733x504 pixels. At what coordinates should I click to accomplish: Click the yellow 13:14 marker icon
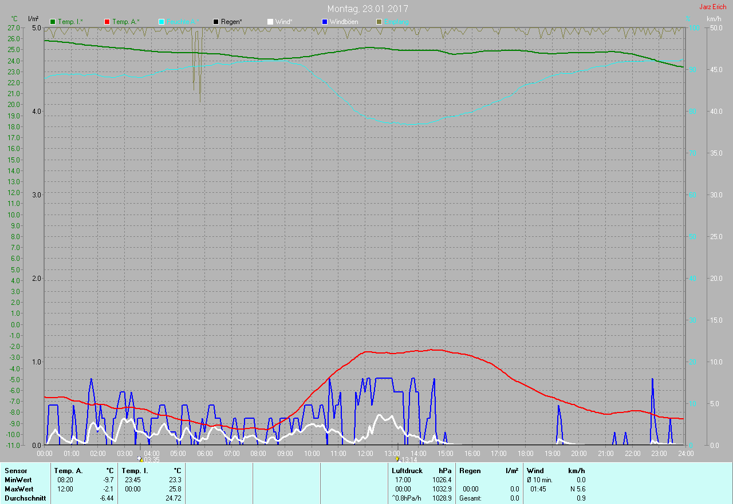click(397, 459)
